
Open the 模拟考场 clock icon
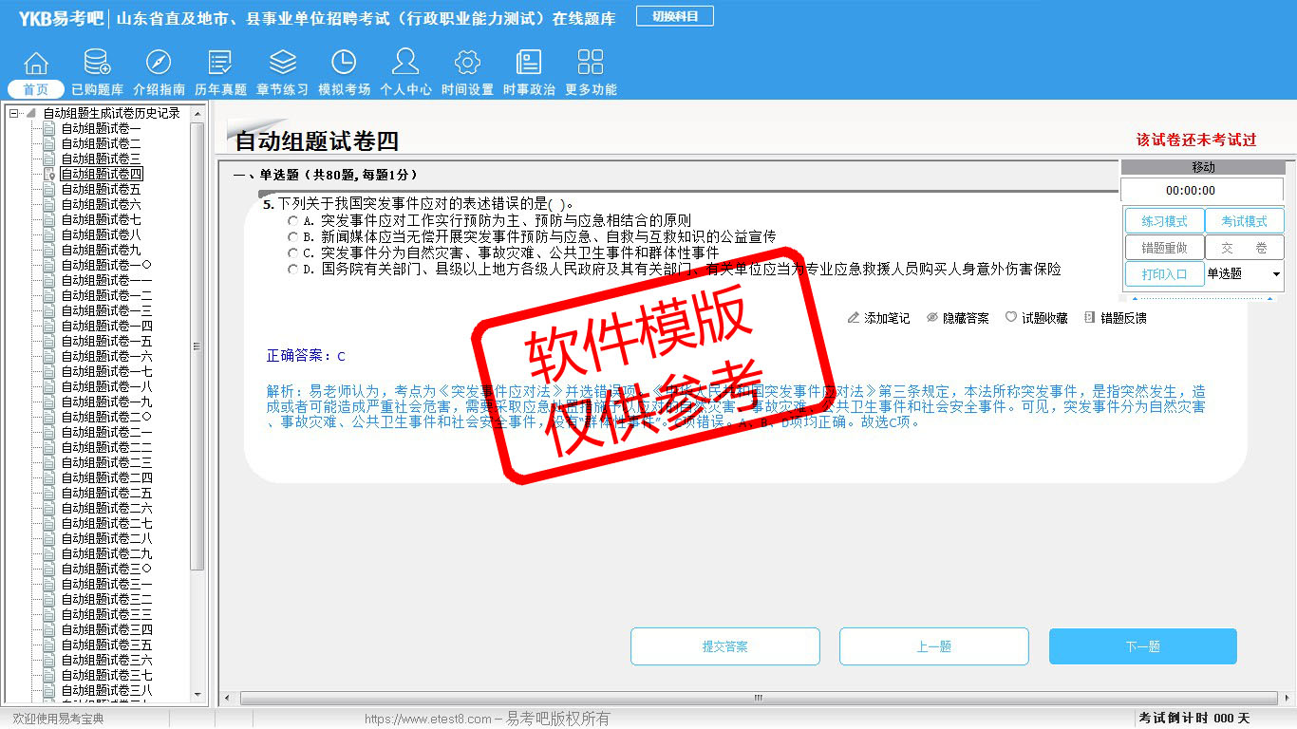(x=344, y=64)
